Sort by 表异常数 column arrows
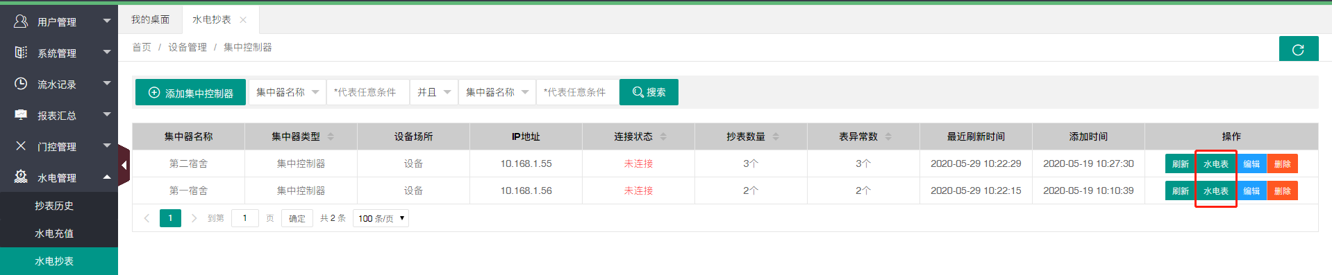Image resolution: width=1332 pixels, height=275 pixels. click(x=888, y=136)
